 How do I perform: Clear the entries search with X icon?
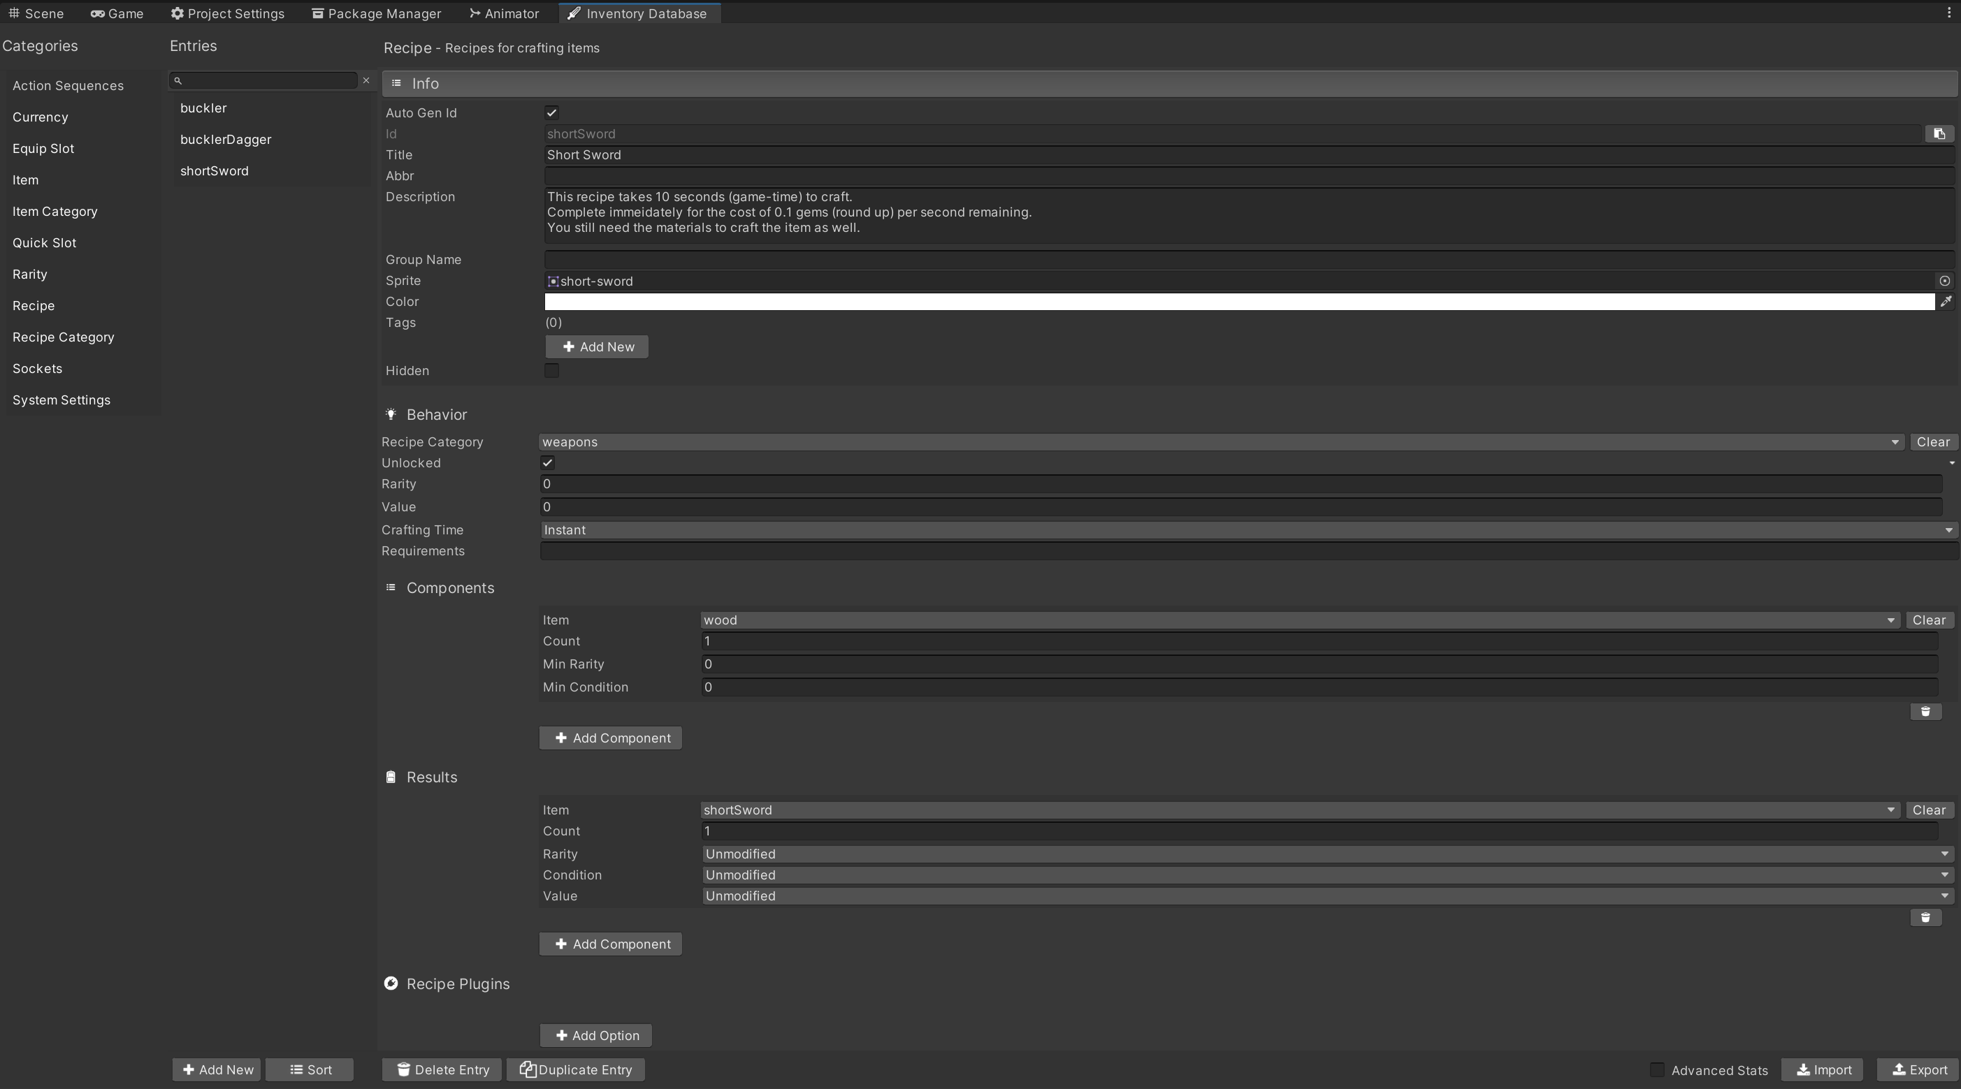[366, 80]
